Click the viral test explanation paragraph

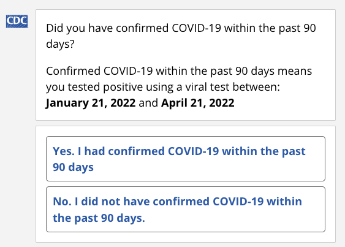pos(179,87)
